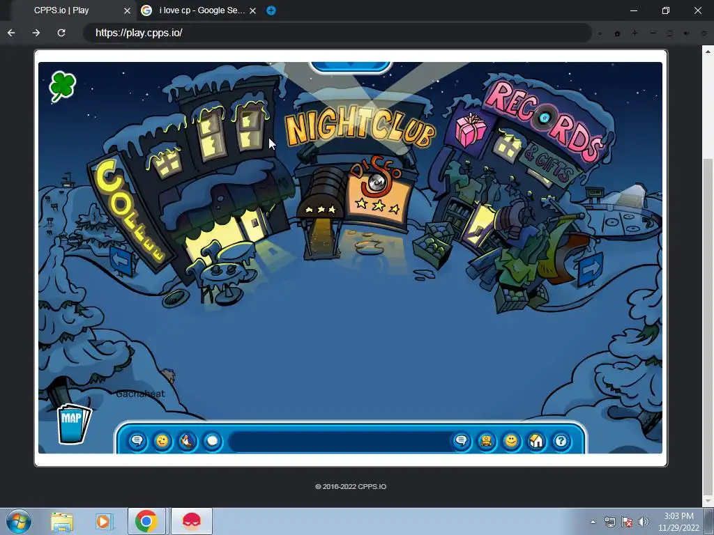Open the network tray icon
Image resolution: width=714 pixels, height=535 pixels.
pos(609,522)
